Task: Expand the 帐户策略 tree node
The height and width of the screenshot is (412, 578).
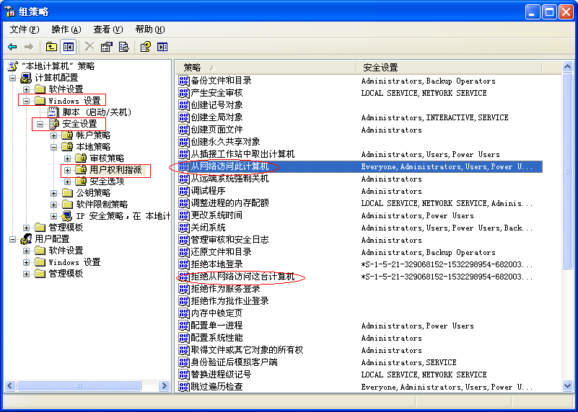Action: click(x=54, y=135)
